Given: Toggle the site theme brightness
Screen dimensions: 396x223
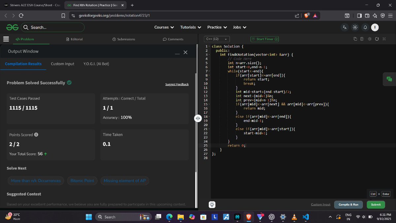Looking at the screenshot, I should [x=355, y=27].
